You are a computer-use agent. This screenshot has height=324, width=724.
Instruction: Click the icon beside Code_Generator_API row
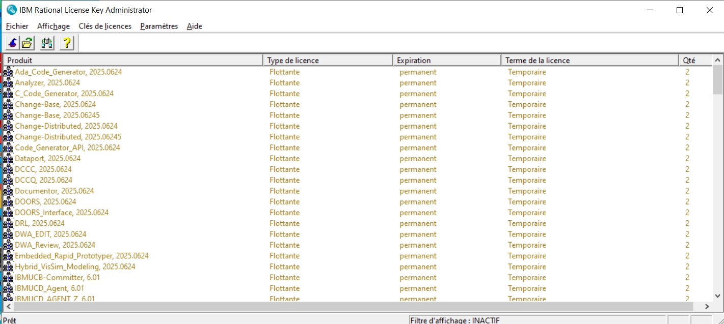pyautogui.click(x=8, y=148)
